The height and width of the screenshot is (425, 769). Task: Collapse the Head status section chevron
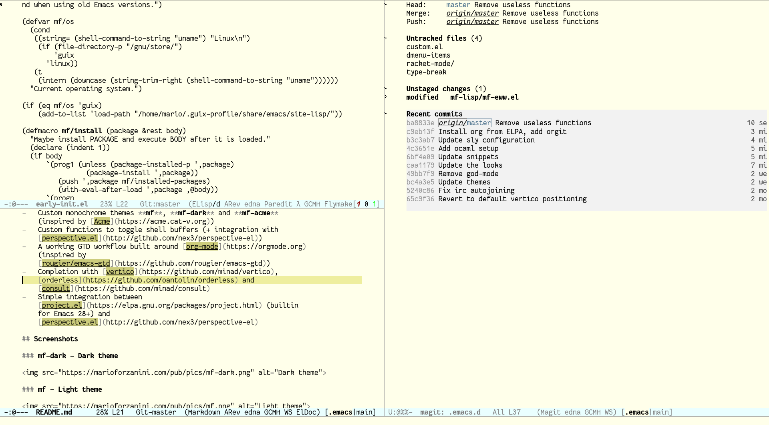(x=386, y=5)
